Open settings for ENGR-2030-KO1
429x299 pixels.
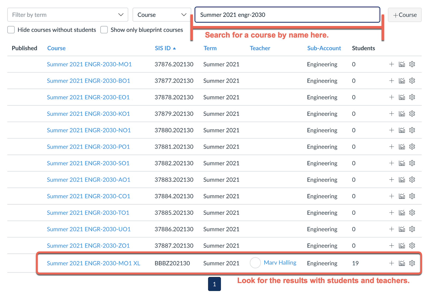(x=412, y=114)
